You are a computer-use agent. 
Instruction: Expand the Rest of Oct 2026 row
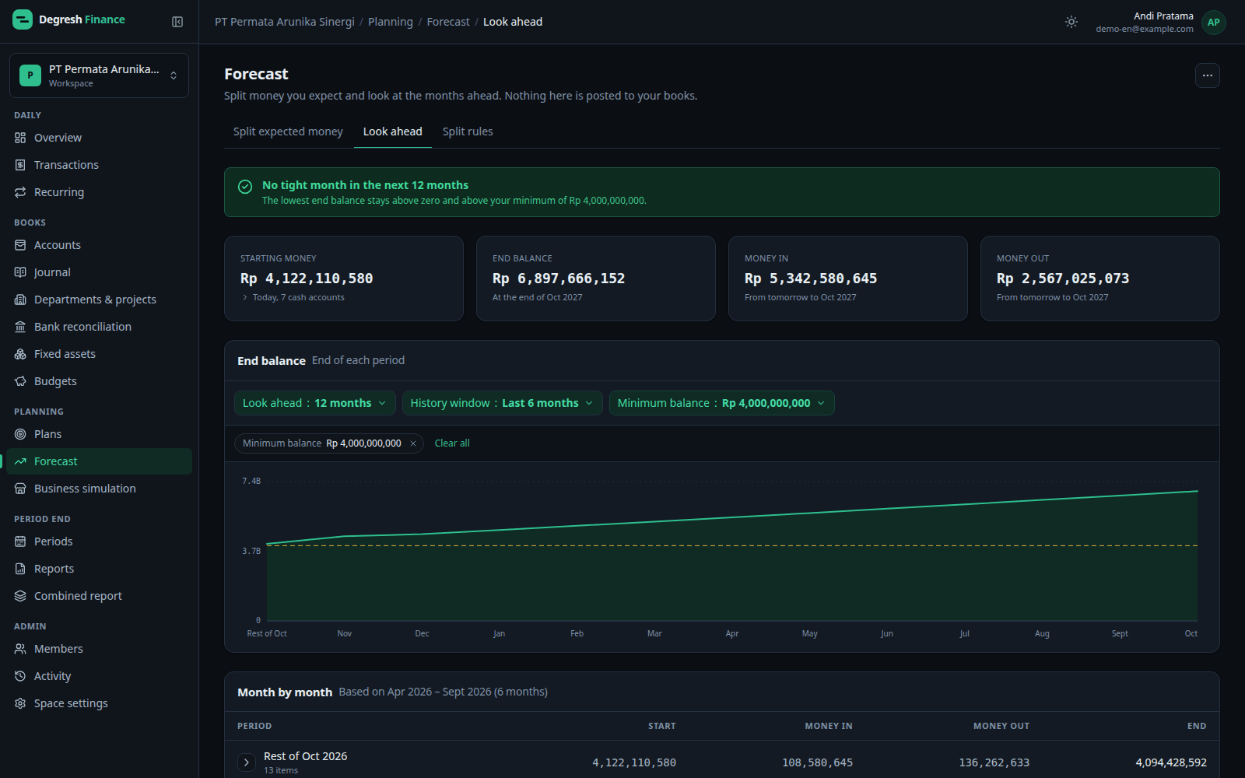(x=246, y=762)
